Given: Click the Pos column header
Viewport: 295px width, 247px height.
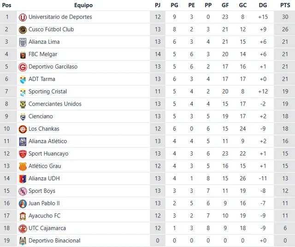Looking at the screenshot, I should [7, 6].
